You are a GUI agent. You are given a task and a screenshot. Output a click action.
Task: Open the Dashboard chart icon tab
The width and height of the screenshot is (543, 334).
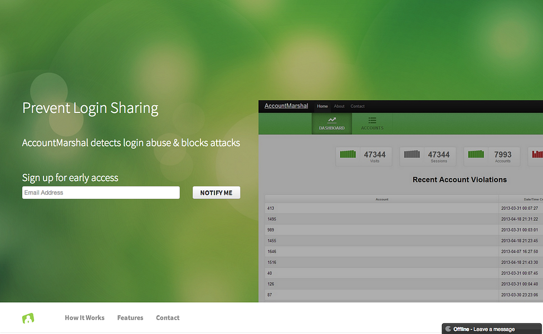coord(332,124)
